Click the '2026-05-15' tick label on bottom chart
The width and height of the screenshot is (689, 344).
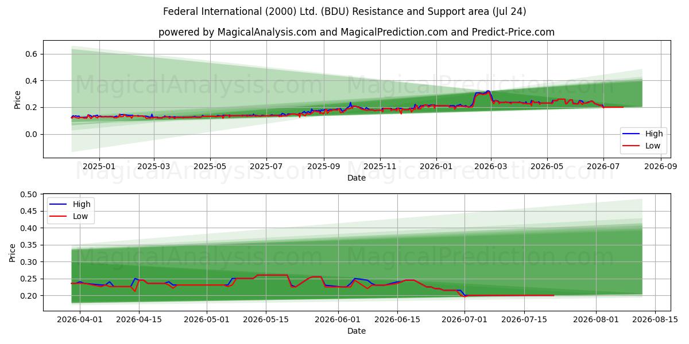266,320
